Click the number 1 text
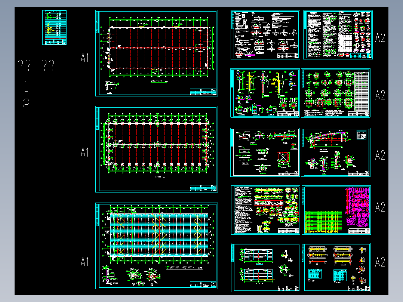Screen dimensions: 403x302 (x=26, y=86)
